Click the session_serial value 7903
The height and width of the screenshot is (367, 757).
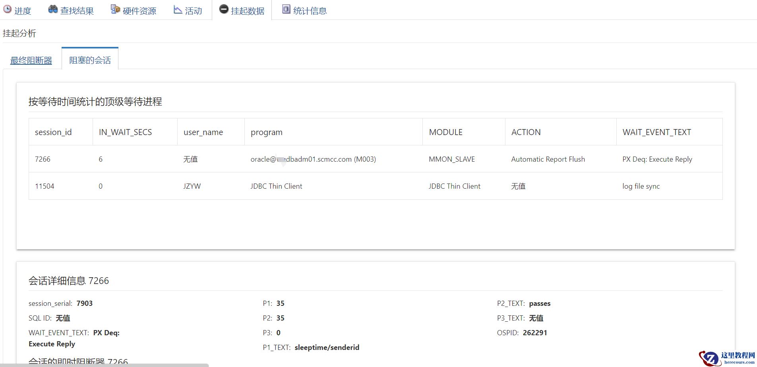click(85, 303)
